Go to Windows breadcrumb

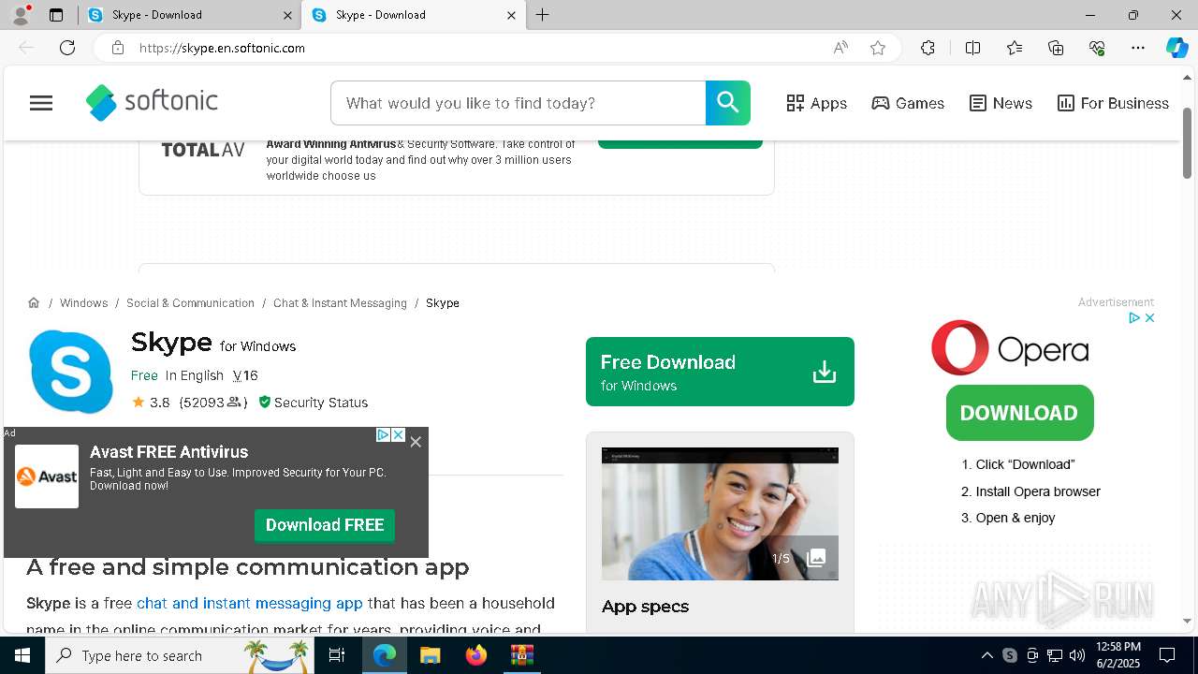[x=83, y=302]
